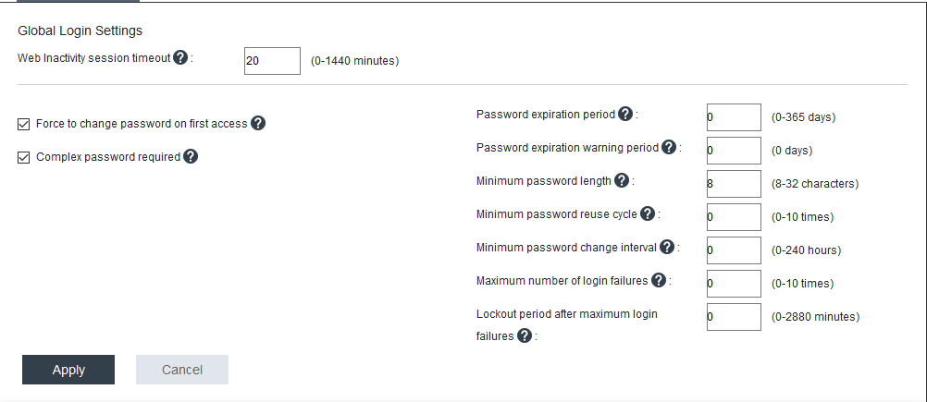
Task: Cancel the login settings changes
Action: point(182,370)
